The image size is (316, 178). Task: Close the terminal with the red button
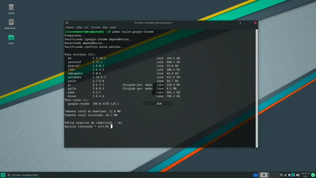pos(255,23)
